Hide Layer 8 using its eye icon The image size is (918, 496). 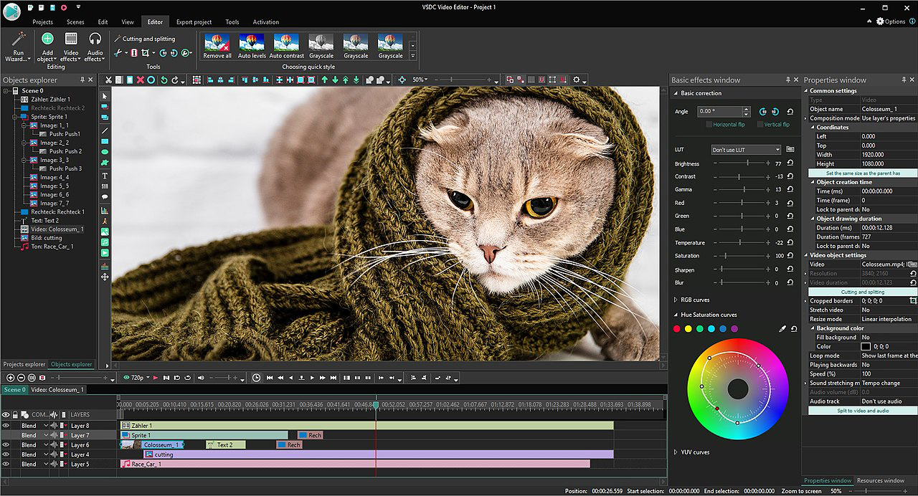pyautogui.click(x=6, y=426)
